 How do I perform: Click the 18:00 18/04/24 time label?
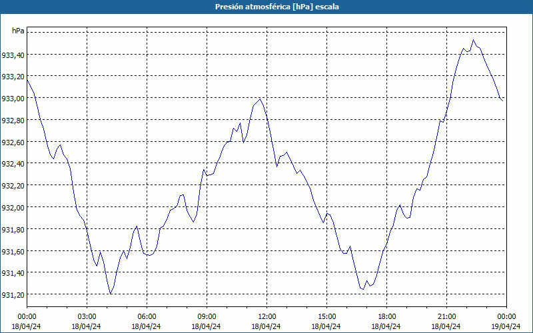coord(386,322)
